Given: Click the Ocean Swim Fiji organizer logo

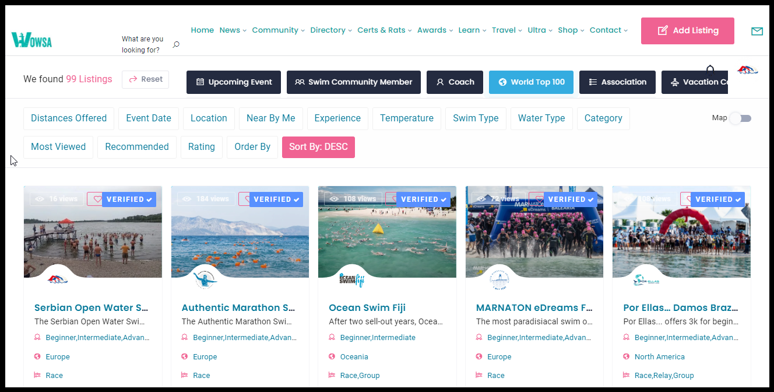Looking at the screenshot, I should pyautogui.click(x=351, y=280).
